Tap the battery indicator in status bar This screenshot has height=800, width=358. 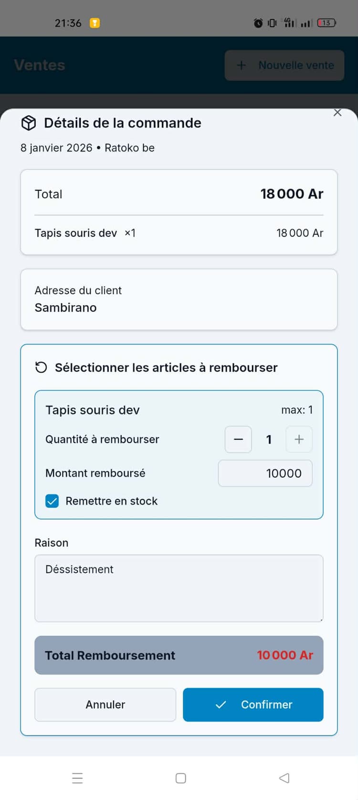coord(326,23)
